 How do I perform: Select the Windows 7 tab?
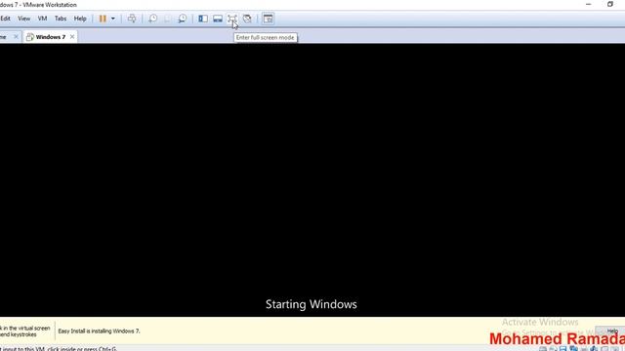pyautogui.click(x=50, y=37)
